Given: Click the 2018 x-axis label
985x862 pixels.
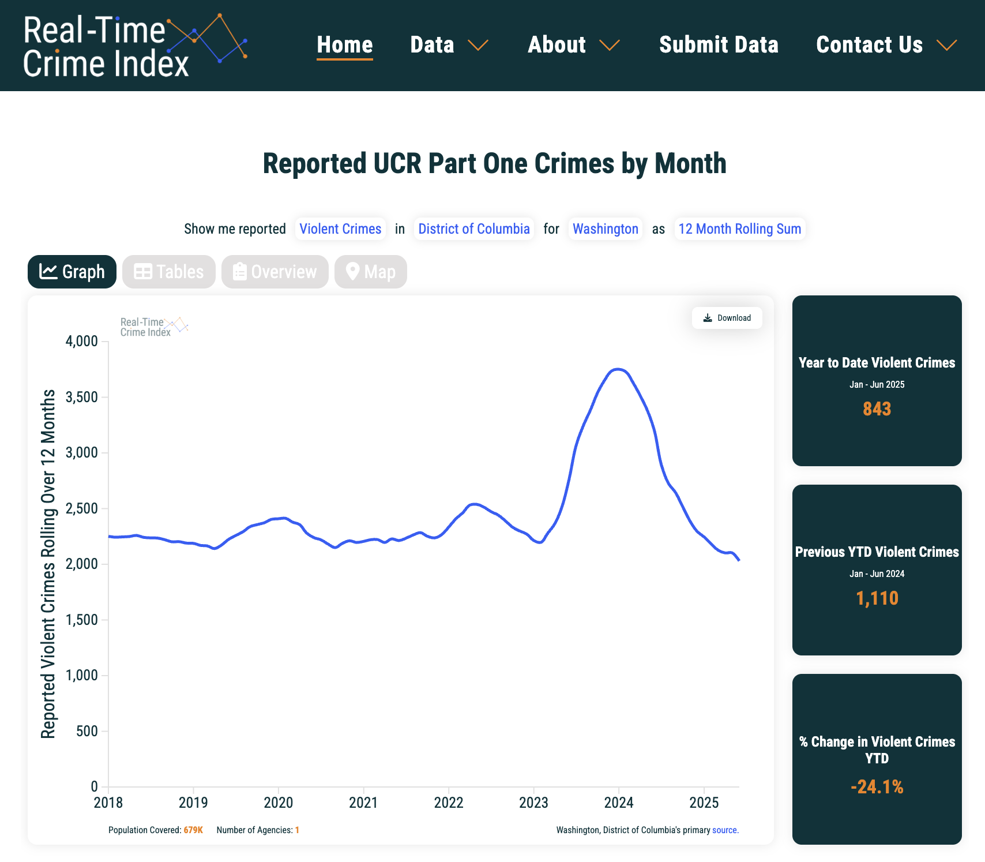Looking at the screenshot, I should [x=108, y=803].
